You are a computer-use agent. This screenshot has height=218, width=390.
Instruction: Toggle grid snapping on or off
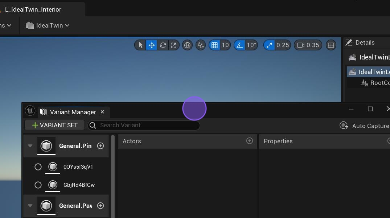215,45
